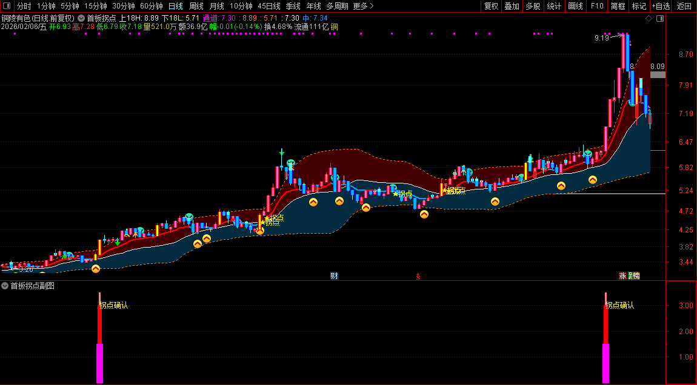The image size is (697, 385).
Task: Toggle the 复权 price adjustment button
Action: (491, 6)
